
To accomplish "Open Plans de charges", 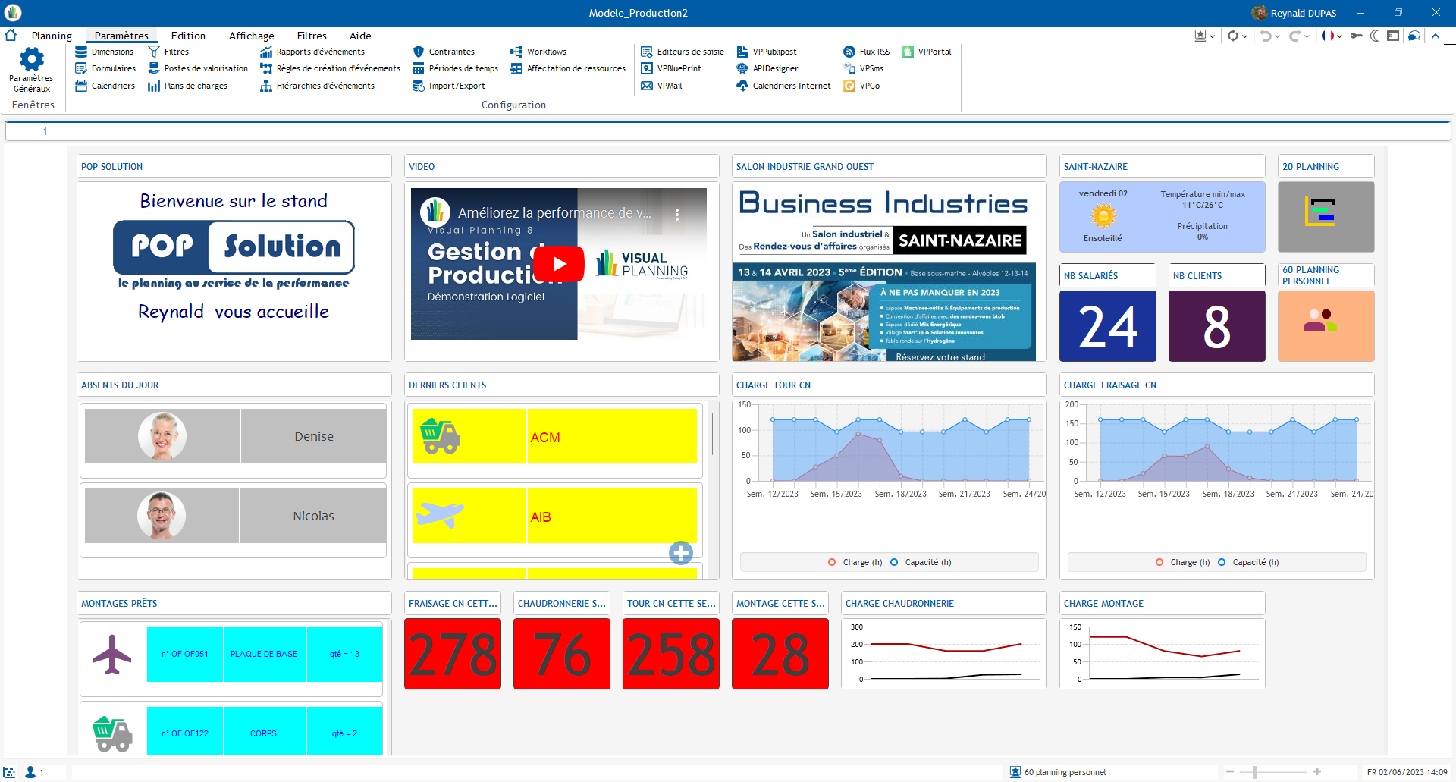I will (188, 86).
